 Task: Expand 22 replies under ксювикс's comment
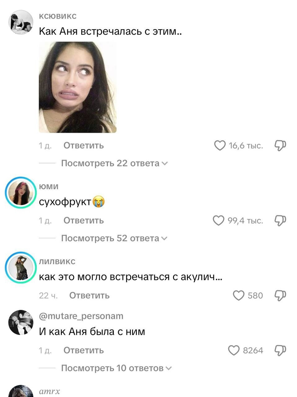114,163
